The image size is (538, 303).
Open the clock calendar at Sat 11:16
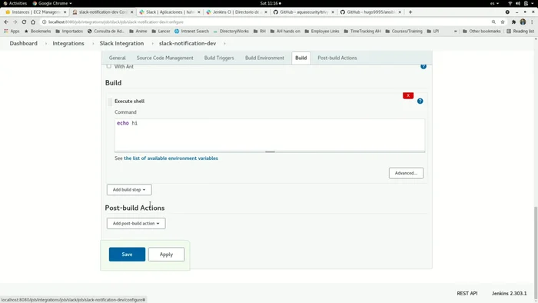270,3
